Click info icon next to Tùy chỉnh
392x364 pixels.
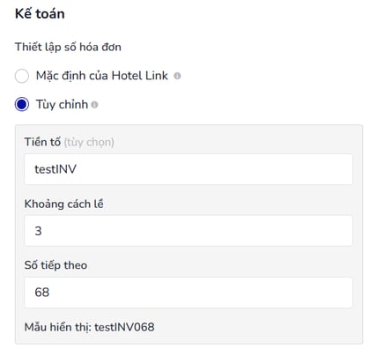(x=94, y=105)
